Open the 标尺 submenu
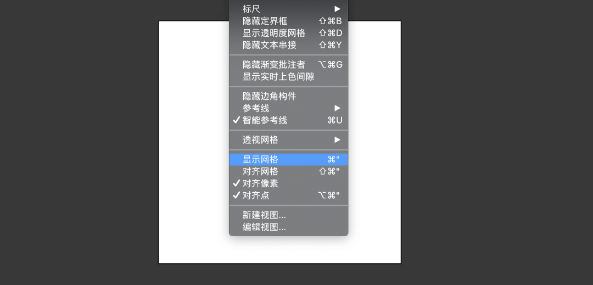Image resolution: width=593 pixels, height=285 pixels. (289, 9)
